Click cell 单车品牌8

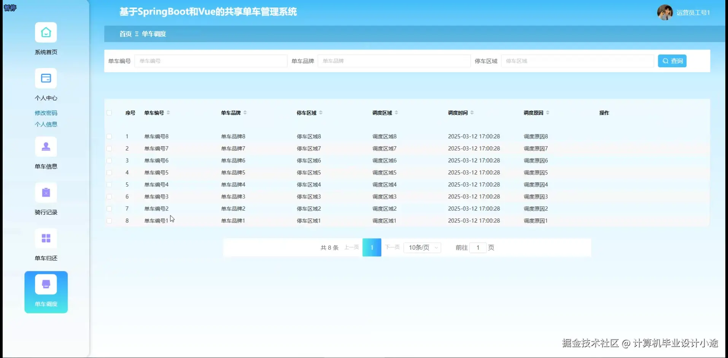pyautogui.click(x=233, y=136)
